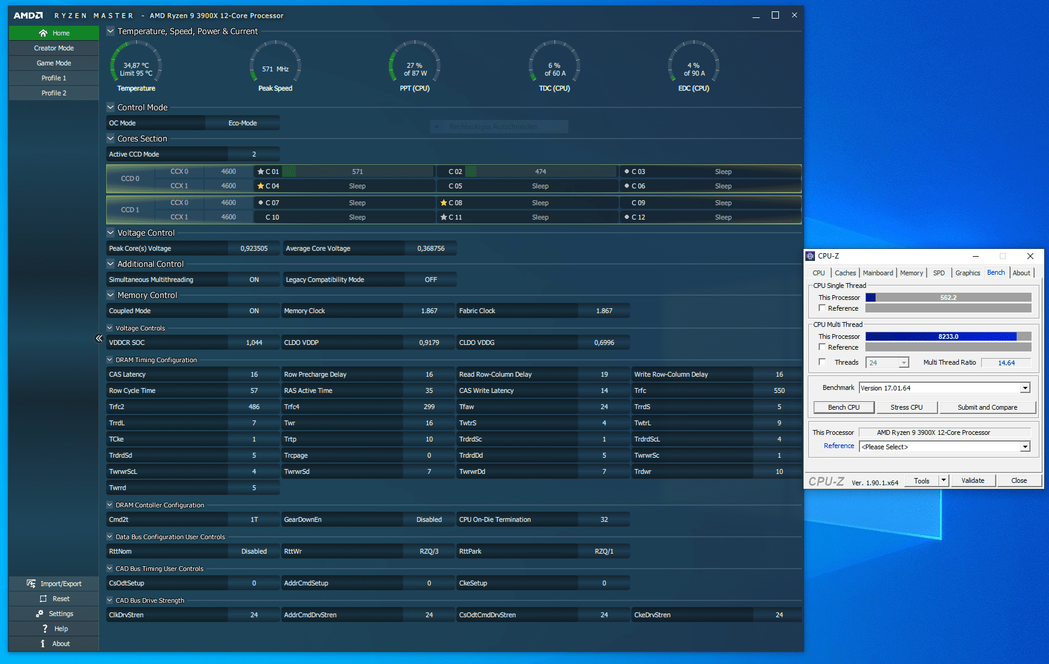Collapse the Temperature, Speed, Power & Current section
The image size is (1049, 664).
point(110,31)
